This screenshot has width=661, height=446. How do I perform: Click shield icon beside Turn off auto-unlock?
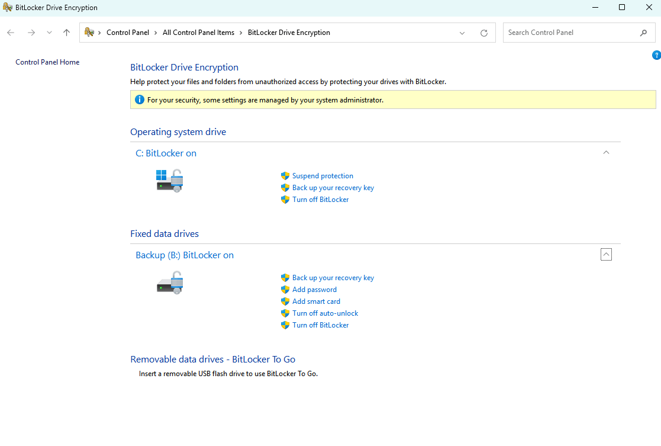pos(285,313)
